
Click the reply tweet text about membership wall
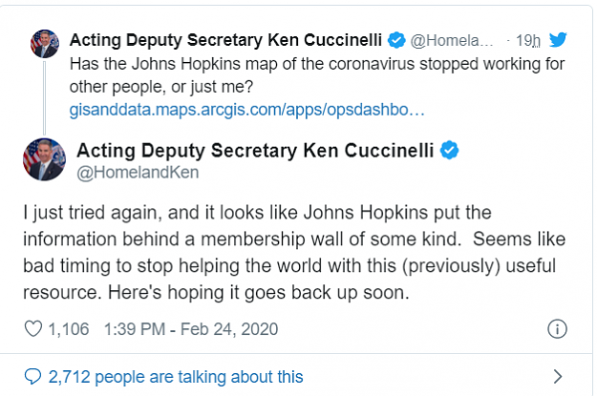tap(294, 253)
